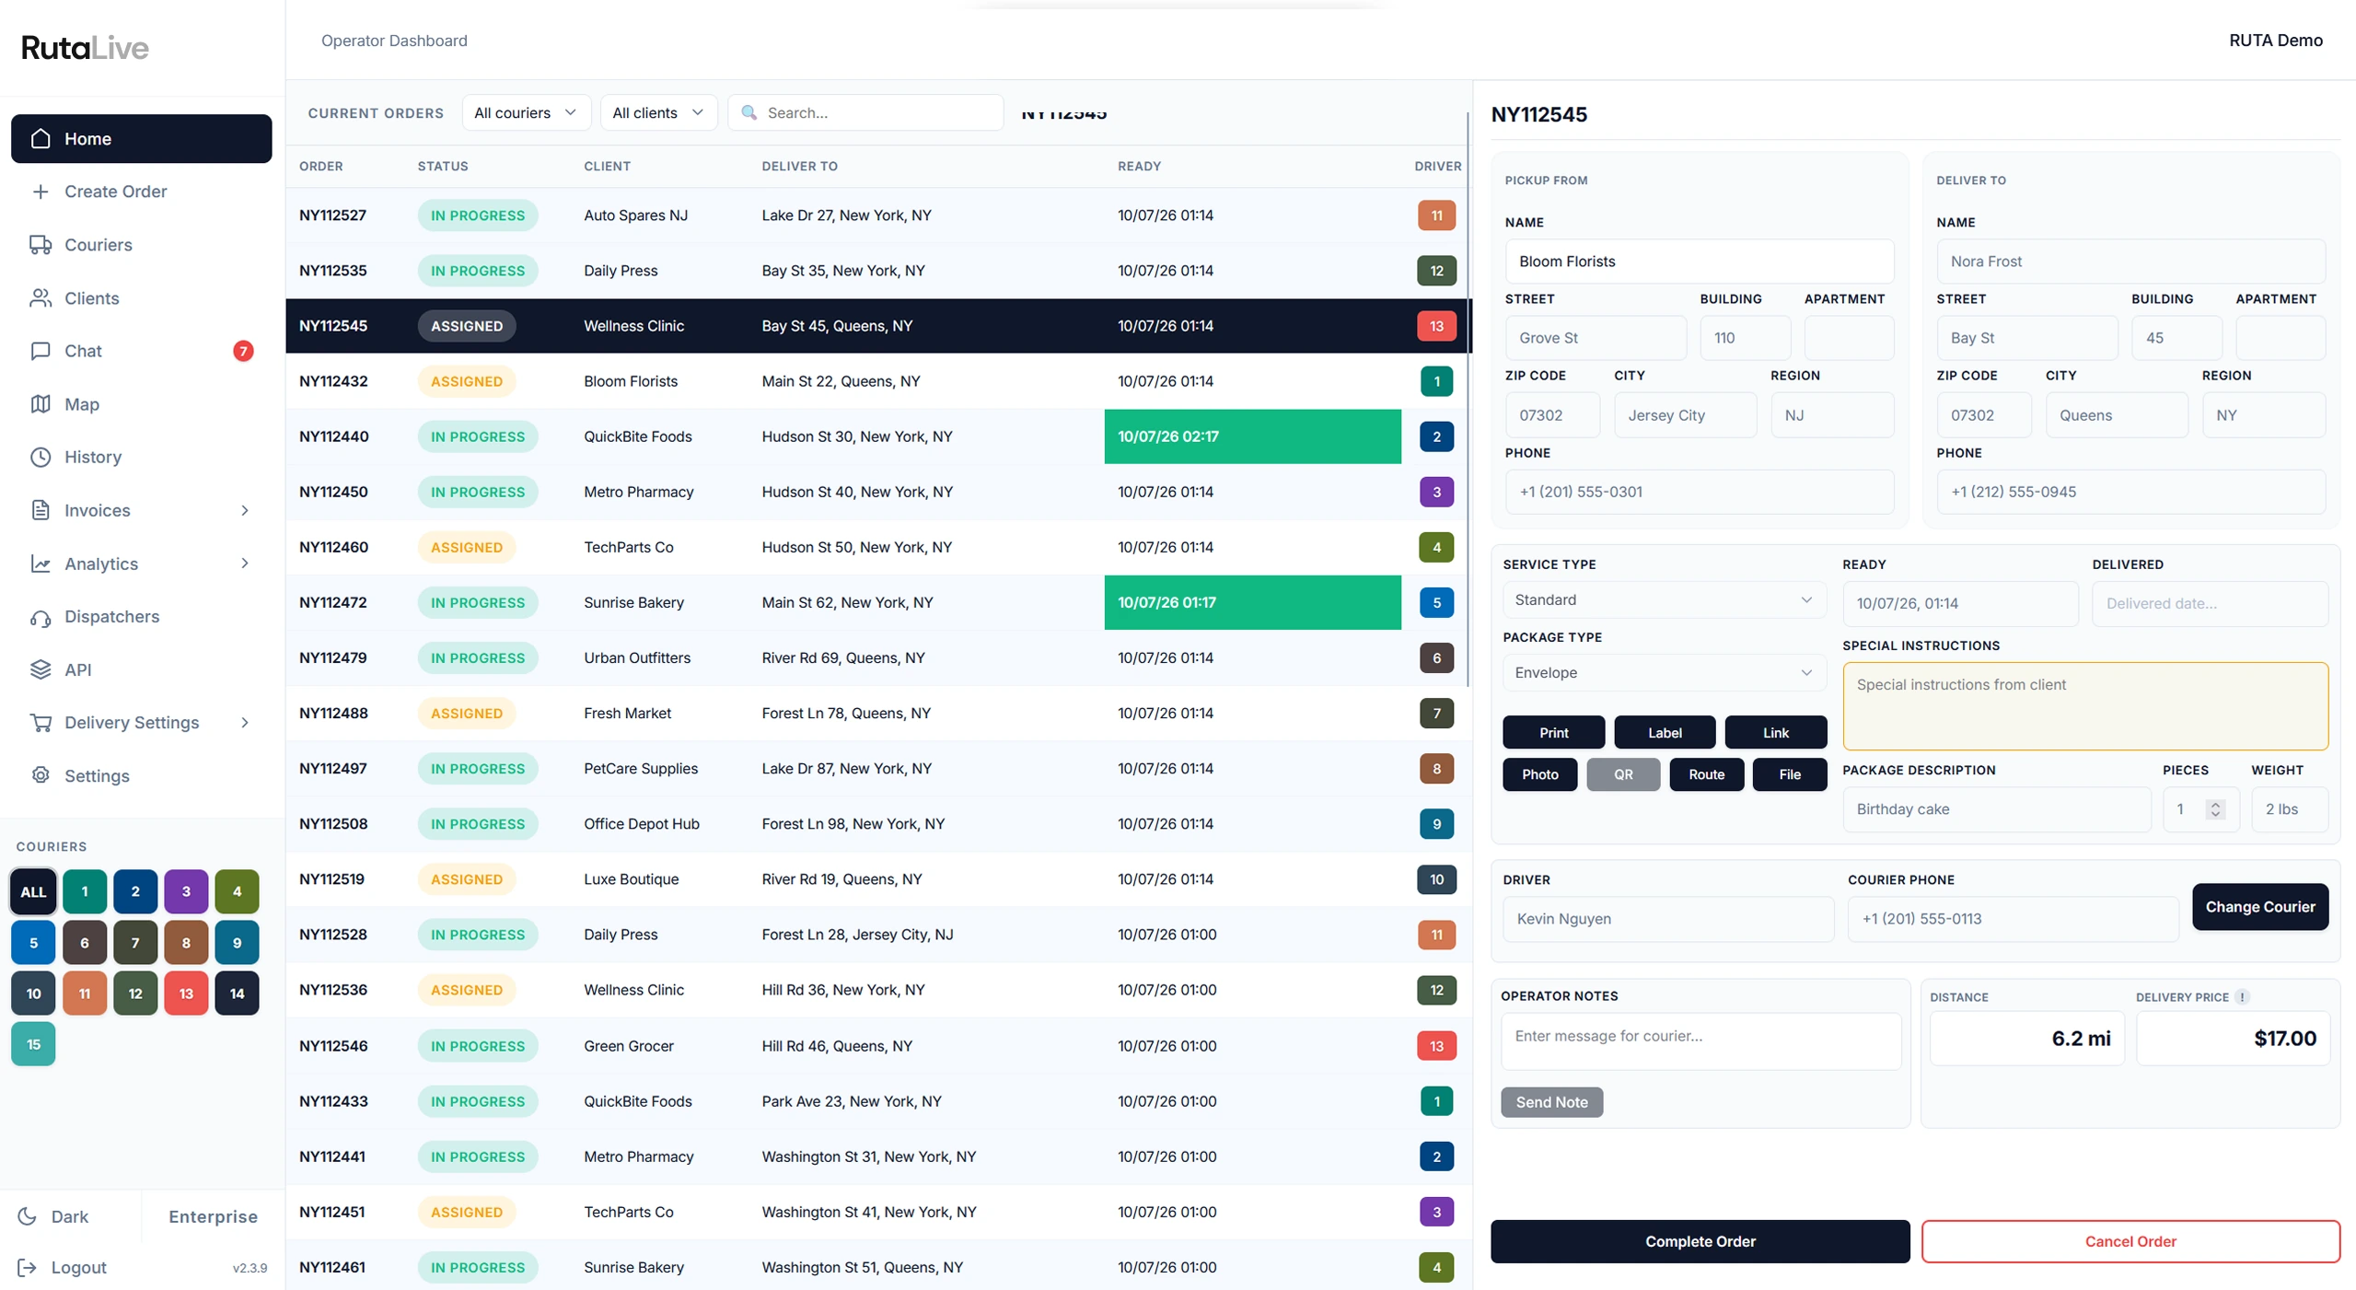The width and height of the screenshot is (2356, 1290).
Task: Click the operator notes message field
Action: pyautogui.click(x=1700, y=1041)
